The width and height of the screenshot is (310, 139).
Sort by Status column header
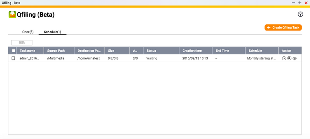point(161,51)
